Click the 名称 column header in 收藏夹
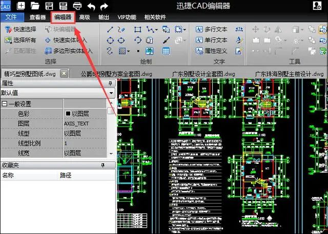The height and width of the screenshot is (234, 328). pyautogui.click(x=29, y=175)
